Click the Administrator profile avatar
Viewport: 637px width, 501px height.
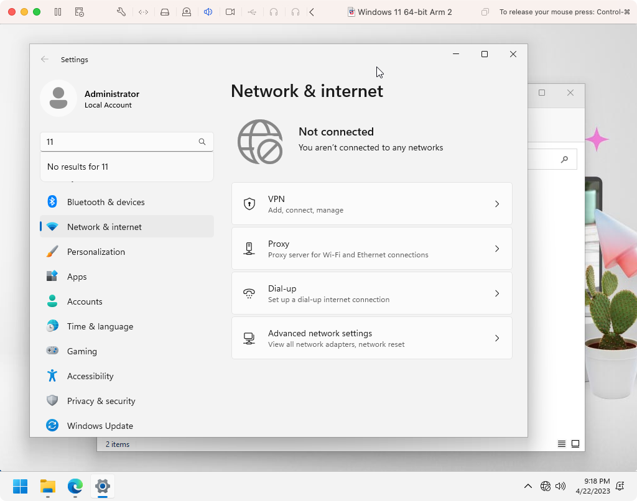point(58,98)
